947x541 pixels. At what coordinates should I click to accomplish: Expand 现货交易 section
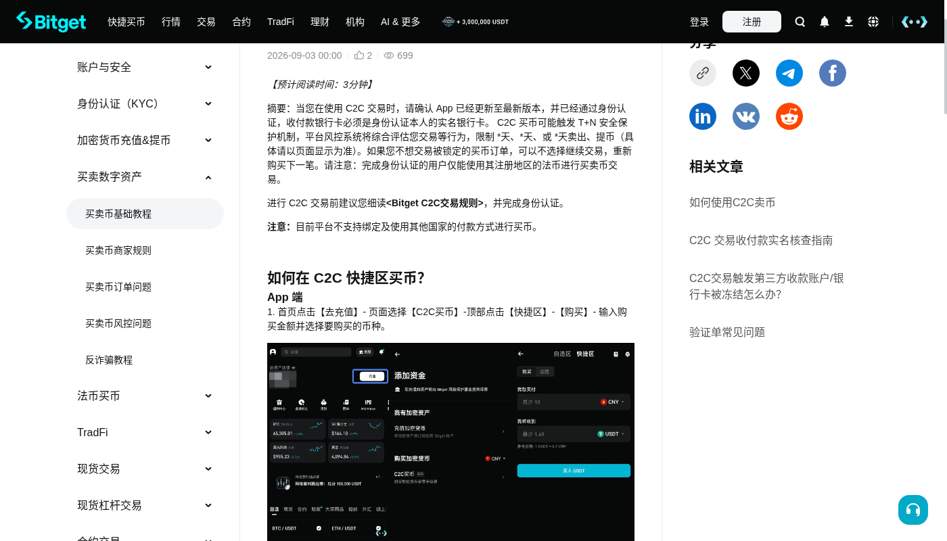tap(145, 469)
